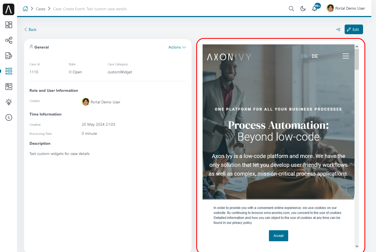
Task: Click the case details breadcrumb text
Action: point(90,9)
